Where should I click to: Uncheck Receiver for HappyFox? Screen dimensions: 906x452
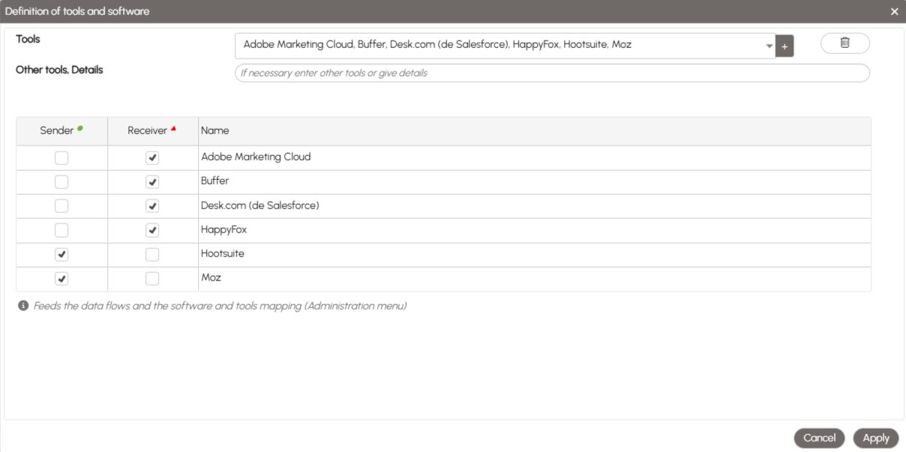tap(152, 230)
